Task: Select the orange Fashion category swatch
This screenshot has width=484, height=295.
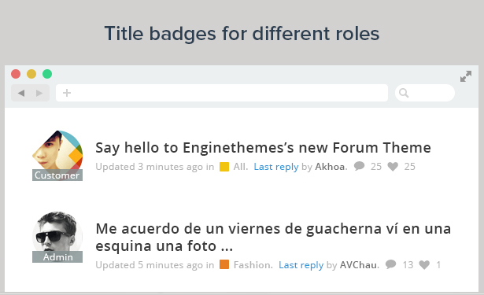Action: 224,264
